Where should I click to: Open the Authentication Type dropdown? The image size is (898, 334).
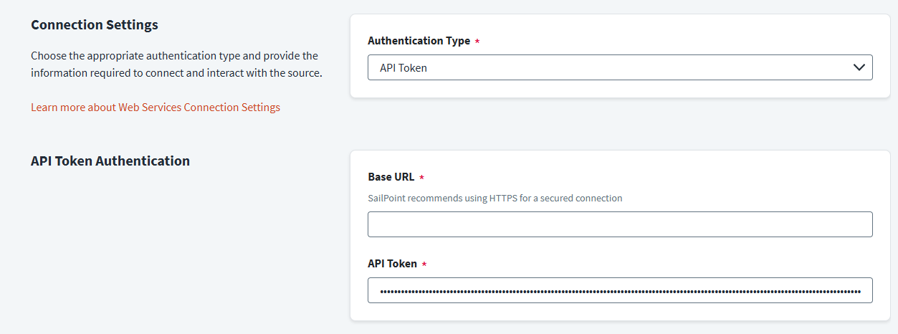(x=620, y=67)
